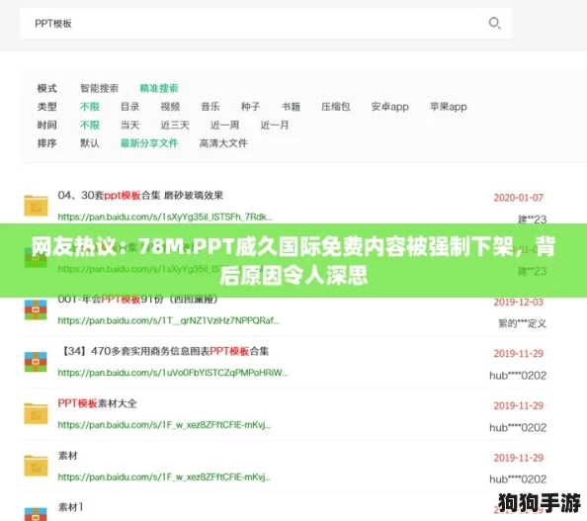
Task: Click the date 2020-01-07
Action: click(x=519, y=198)
